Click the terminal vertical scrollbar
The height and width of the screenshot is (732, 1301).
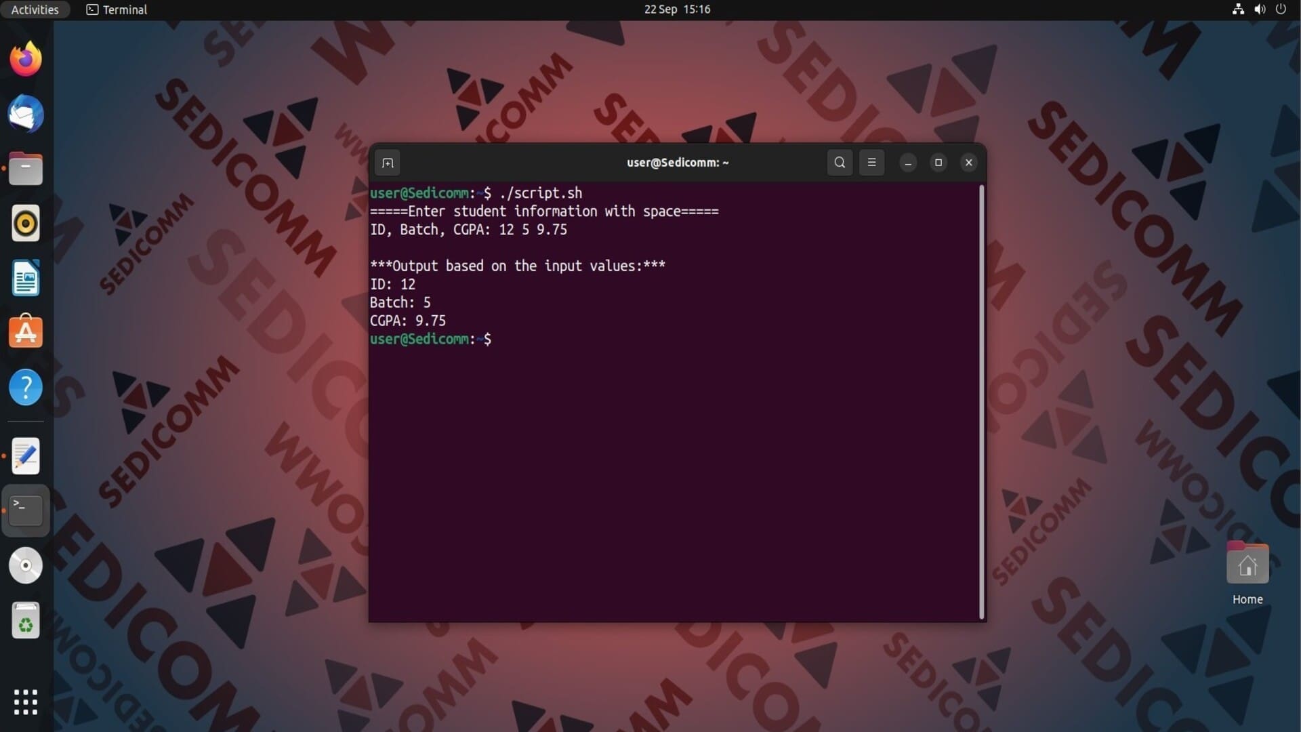(x=981, y=402)
